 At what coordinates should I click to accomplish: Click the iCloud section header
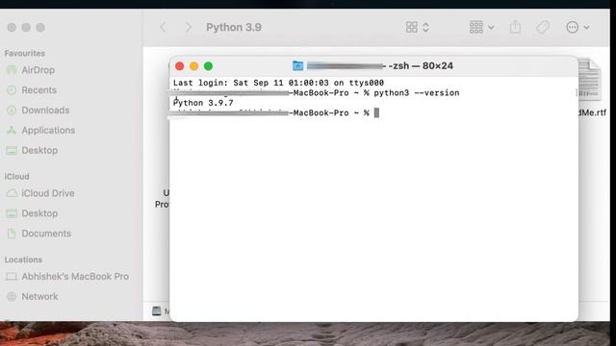(x=17, y=177)
